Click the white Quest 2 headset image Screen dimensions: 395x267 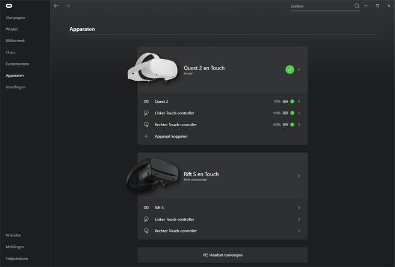click(153, 67)
